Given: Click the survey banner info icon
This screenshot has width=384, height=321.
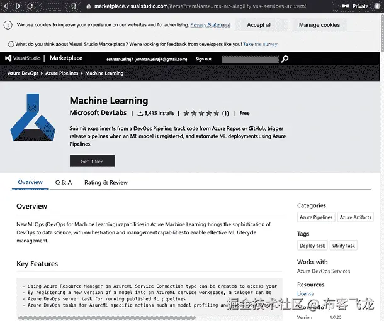Looking at the screenshot, I should click(x=11, y=44).
